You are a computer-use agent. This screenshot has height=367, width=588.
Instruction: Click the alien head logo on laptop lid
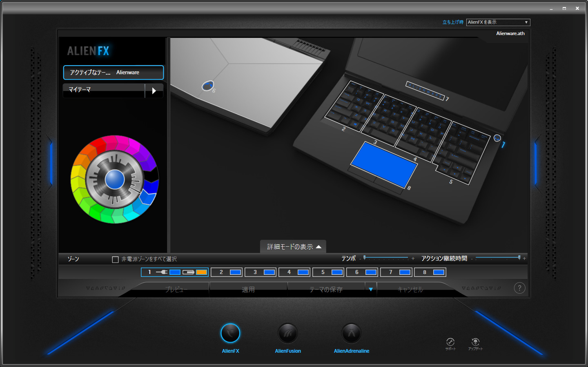[208, 86]
